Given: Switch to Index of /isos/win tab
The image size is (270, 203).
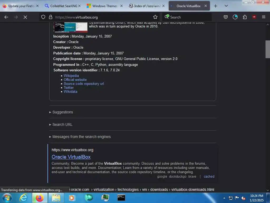Looking at the screenshot, I should pos(146,6).
